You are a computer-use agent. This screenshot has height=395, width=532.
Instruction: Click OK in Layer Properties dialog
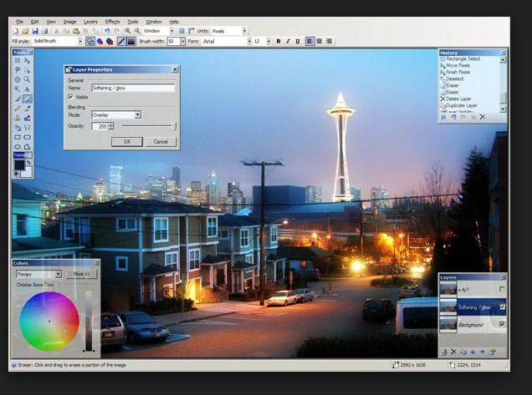(x=127, y=142)
